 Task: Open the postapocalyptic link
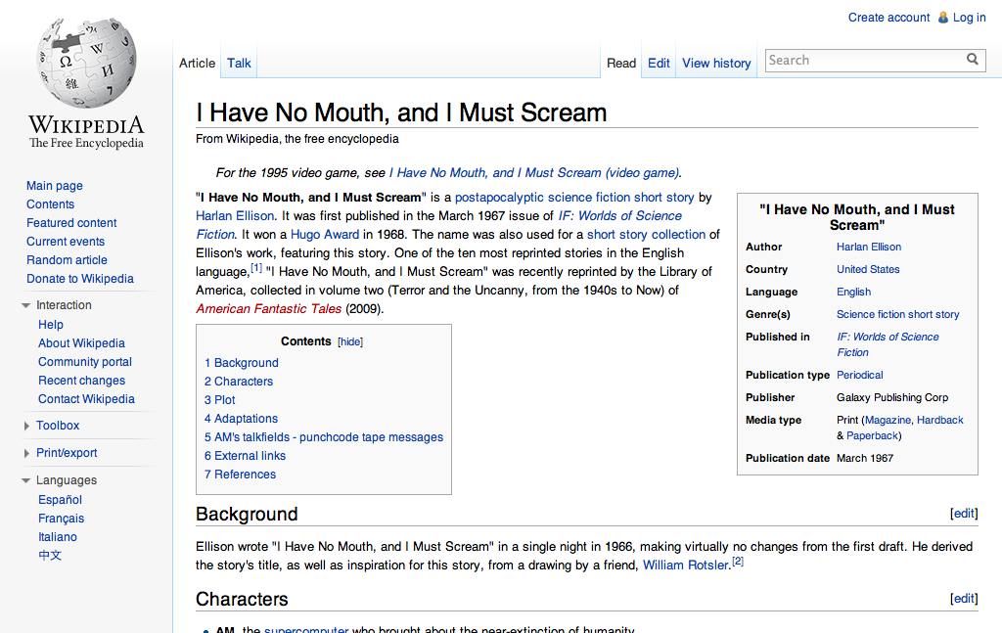coord(499,198)
